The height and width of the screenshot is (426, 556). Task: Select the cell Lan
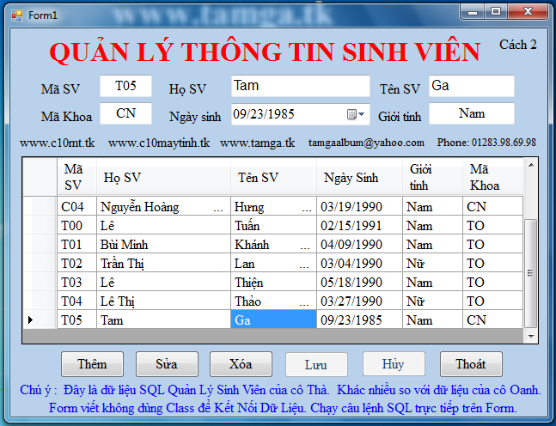tap(273, 263)
